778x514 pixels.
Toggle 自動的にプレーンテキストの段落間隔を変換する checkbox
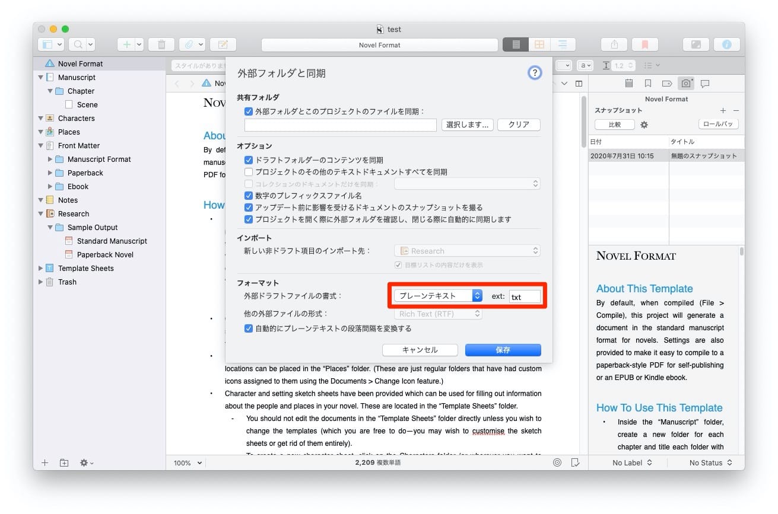tap(249, 328)
